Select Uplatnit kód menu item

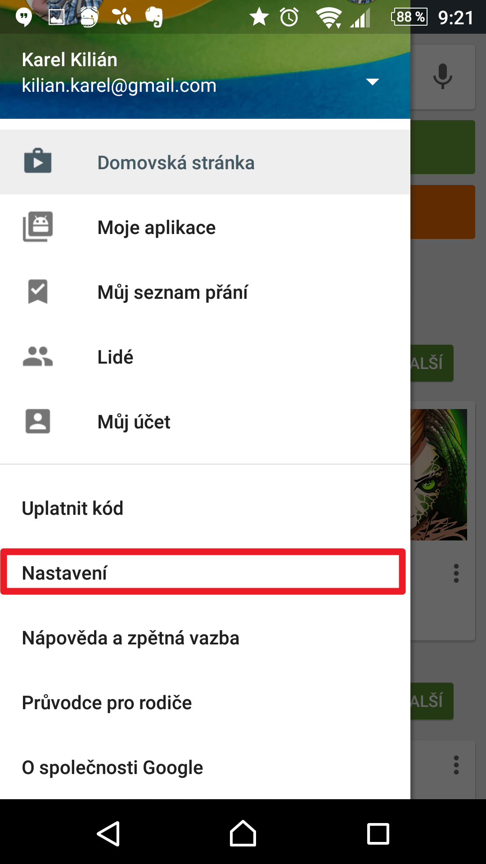205,508
